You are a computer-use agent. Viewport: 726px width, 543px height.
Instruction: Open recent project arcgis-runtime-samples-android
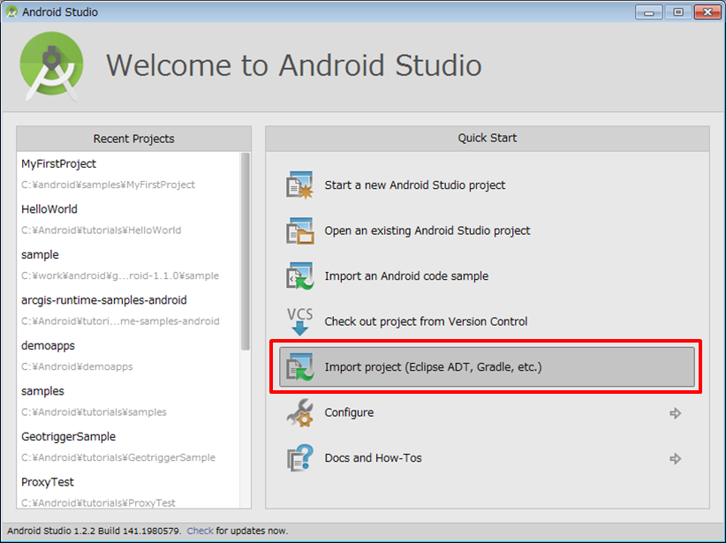coord(103,300)
